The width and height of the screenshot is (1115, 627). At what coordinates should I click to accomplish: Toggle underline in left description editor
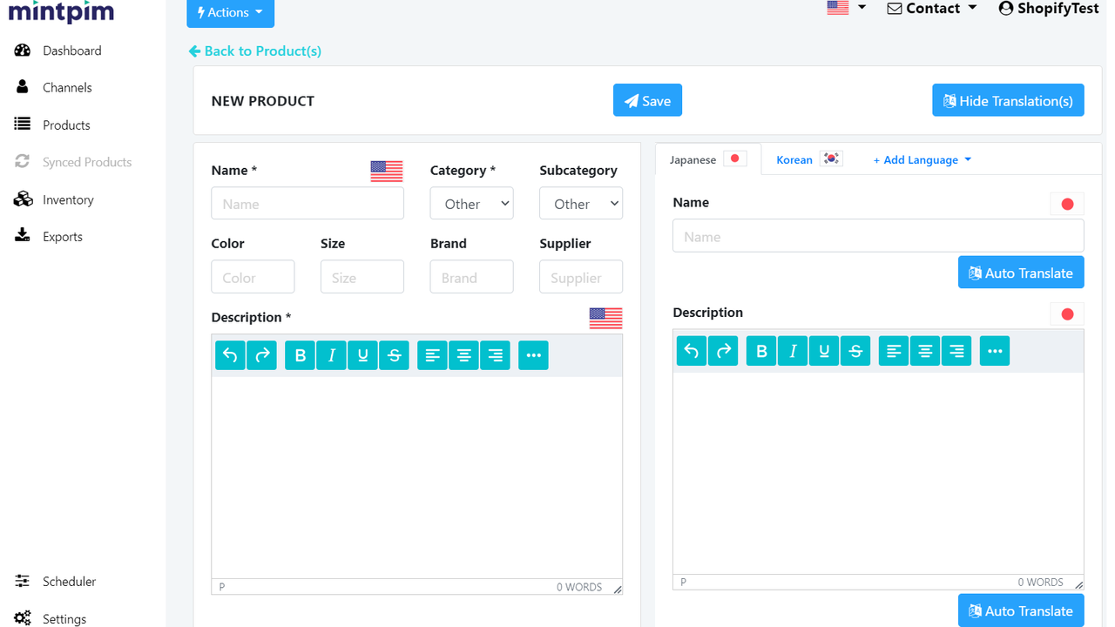coord(362,355)
